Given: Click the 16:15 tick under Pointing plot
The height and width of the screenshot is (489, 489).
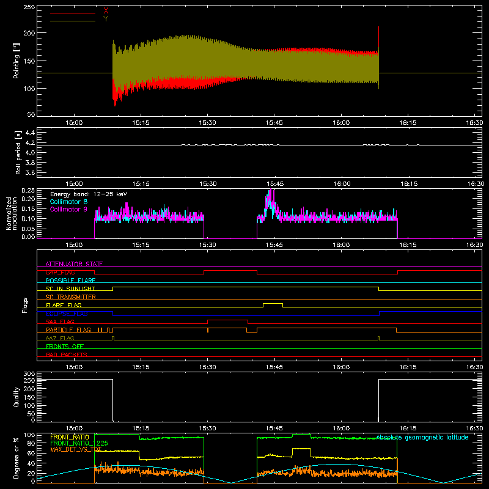Looking at the screenshot, I should [408, 123].
